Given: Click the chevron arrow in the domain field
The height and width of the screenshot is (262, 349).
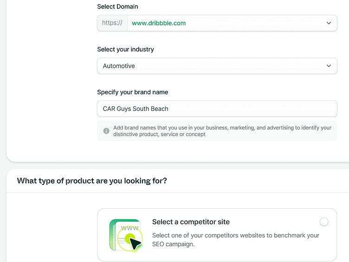Looking at the screenshot, I should pos(329,23).
